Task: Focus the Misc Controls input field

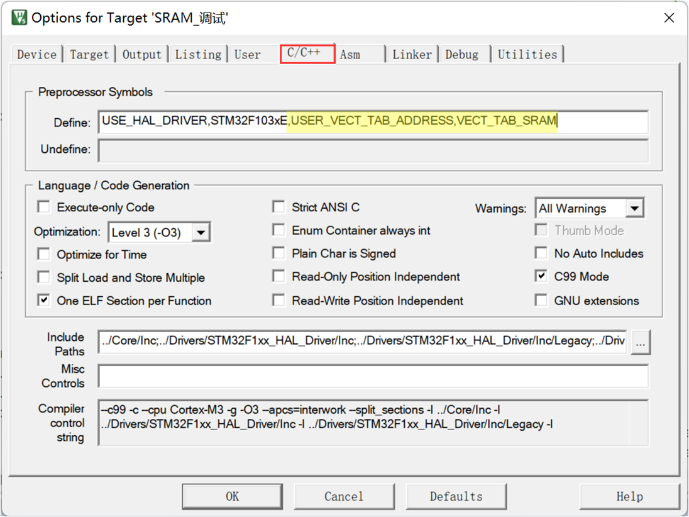Action: click(373, 376)
